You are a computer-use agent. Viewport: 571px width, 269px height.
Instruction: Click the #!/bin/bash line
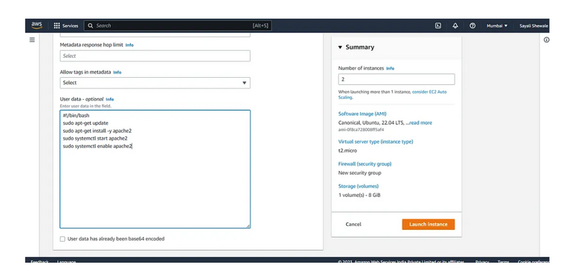pos(76,116)
